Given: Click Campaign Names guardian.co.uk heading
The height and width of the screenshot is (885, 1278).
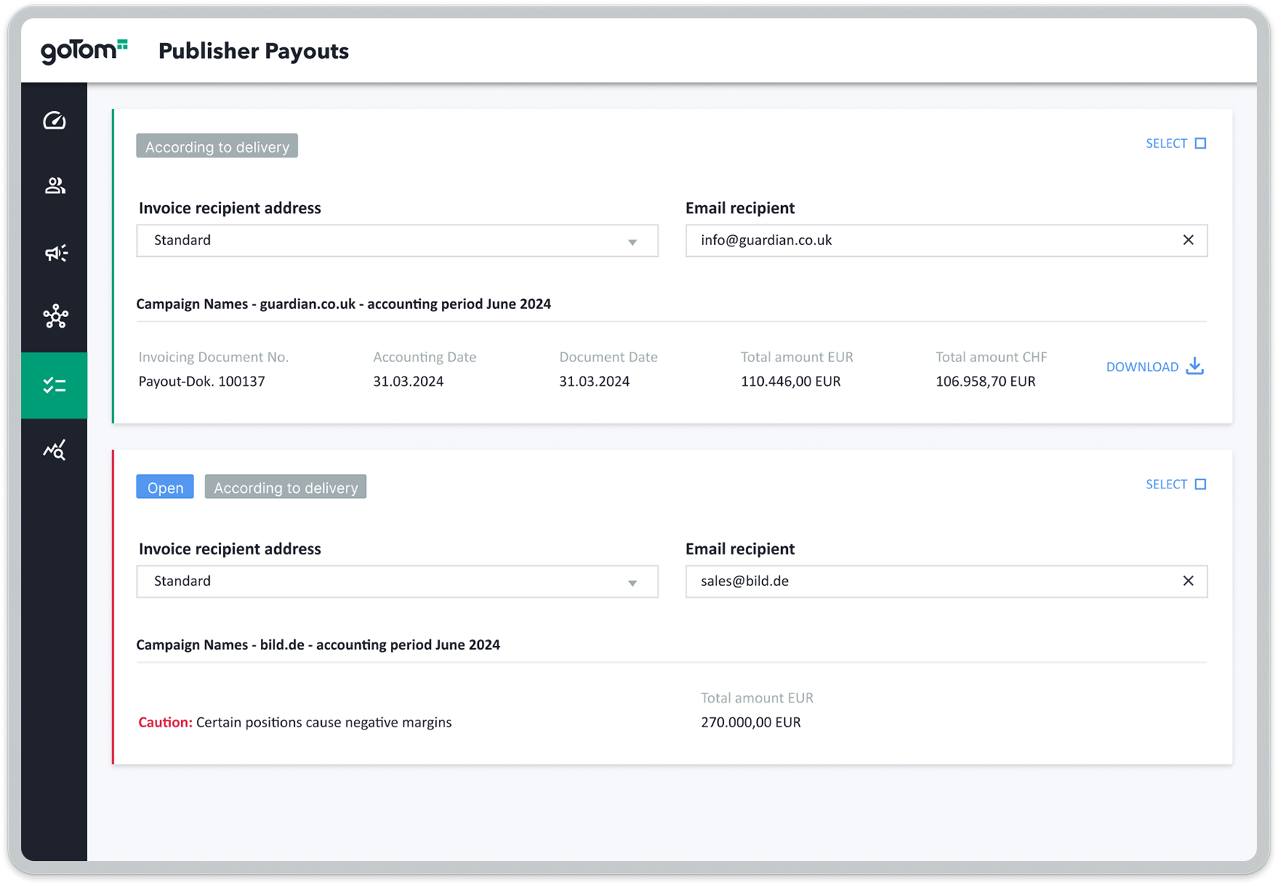Looking at the screenshot, I should 344,304.
